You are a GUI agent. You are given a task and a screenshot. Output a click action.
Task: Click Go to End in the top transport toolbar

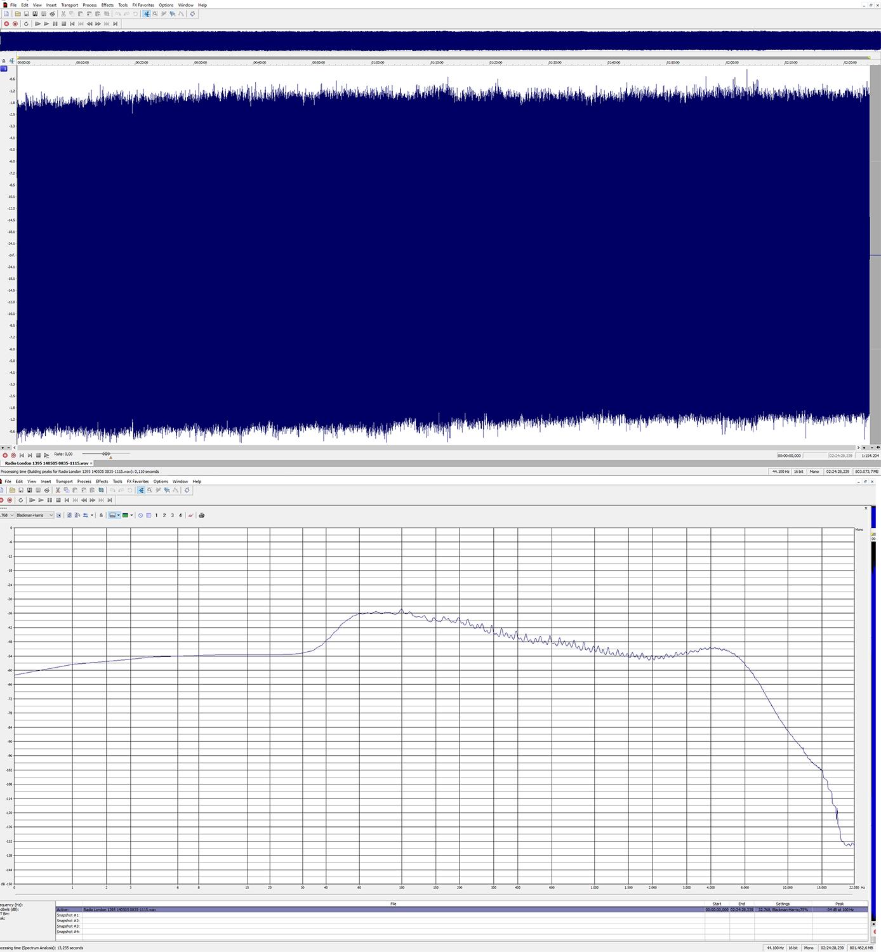115,24
